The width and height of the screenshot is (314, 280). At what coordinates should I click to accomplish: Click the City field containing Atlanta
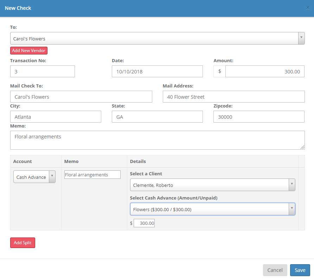tap(56, 117)
